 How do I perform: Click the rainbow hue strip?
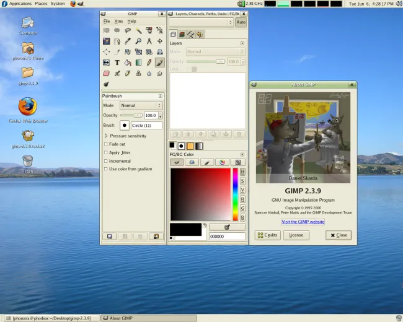coord(235,194)
